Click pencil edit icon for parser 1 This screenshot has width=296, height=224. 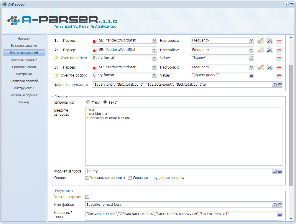pyautogui.click(x=260, y=40)
